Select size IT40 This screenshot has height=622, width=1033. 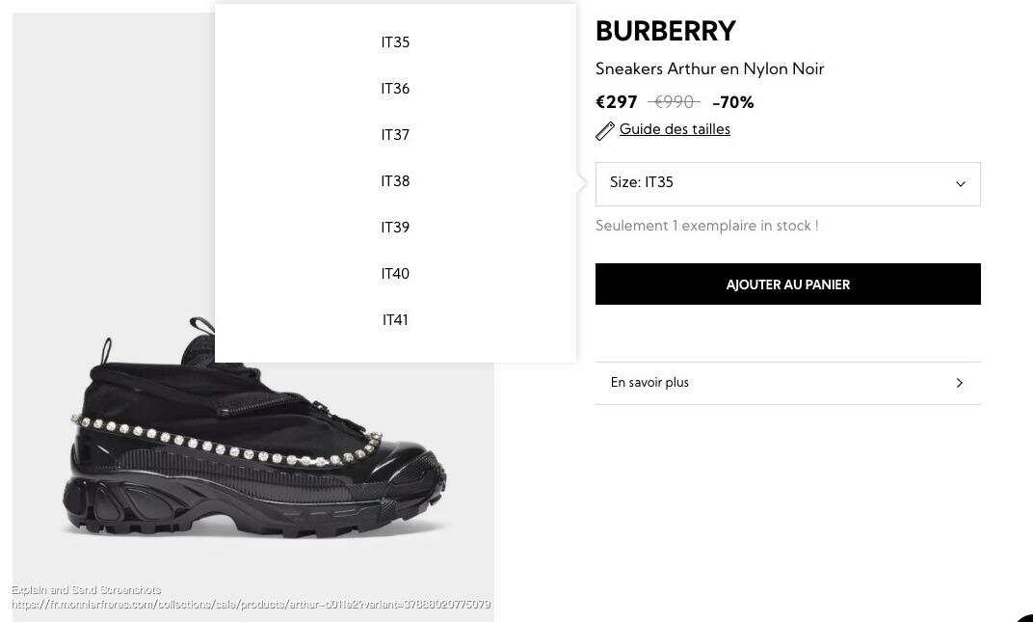click(395, 273)
